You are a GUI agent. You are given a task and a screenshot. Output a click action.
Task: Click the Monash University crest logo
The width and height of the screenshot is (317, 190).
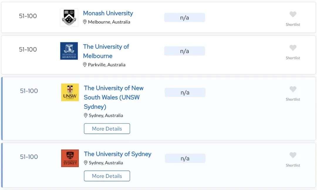tap(69, 17)
